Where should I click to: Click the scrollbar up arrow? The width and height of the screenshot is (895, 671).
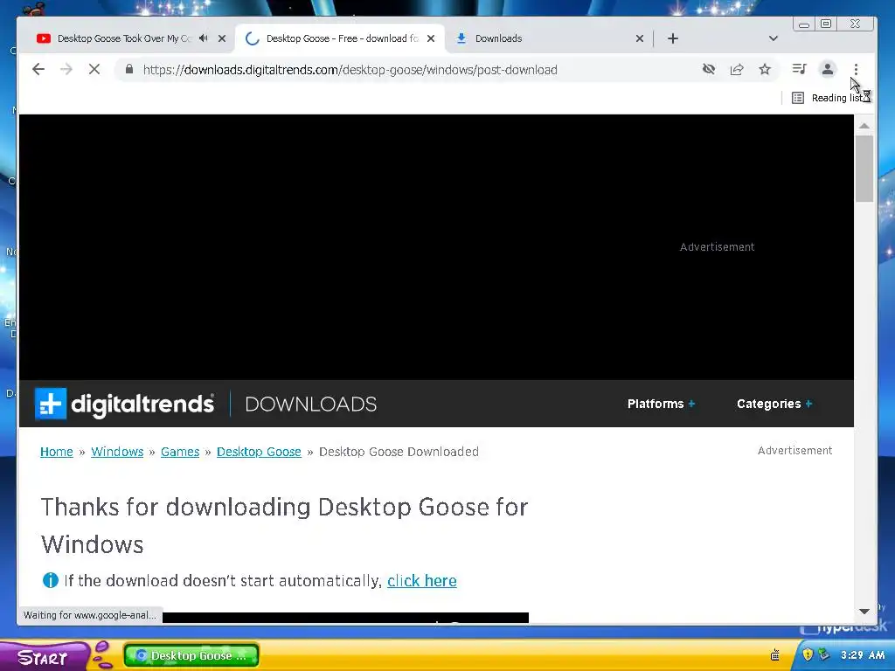[864, 125]
